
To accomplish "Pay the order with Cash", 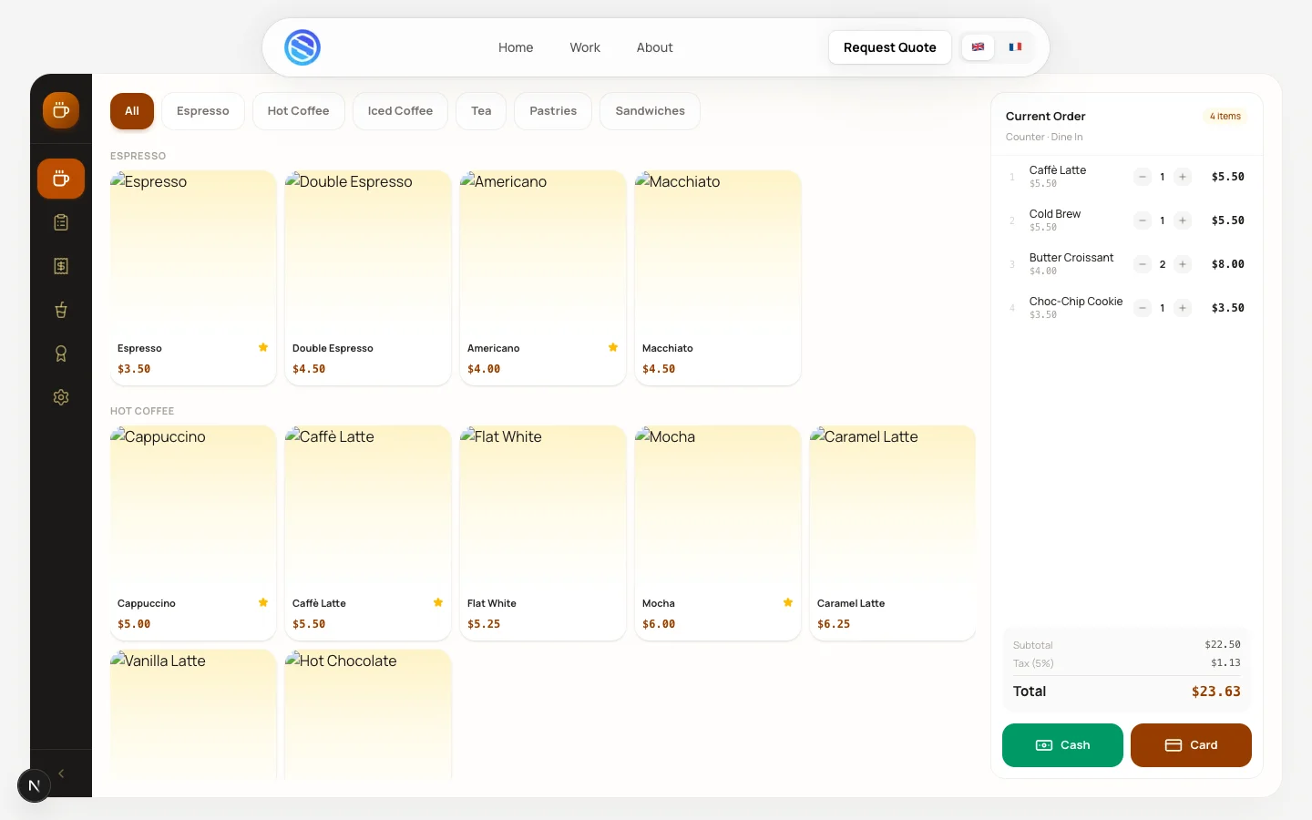I will [1062, 745].
